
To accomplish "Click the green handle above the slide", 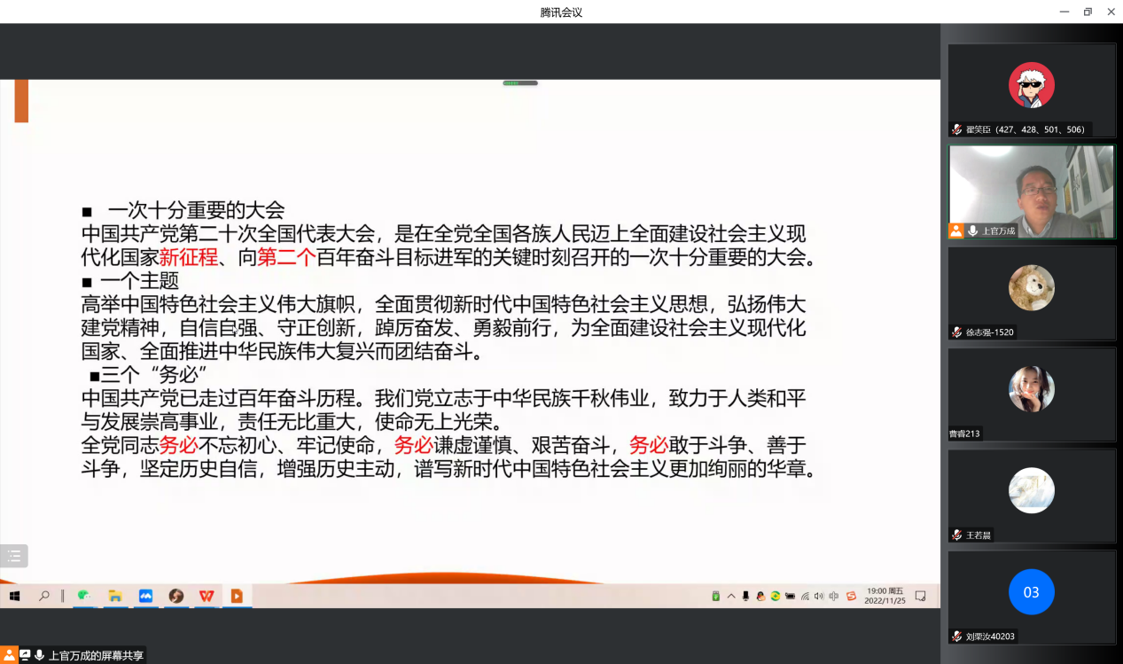I will (520, 83).
